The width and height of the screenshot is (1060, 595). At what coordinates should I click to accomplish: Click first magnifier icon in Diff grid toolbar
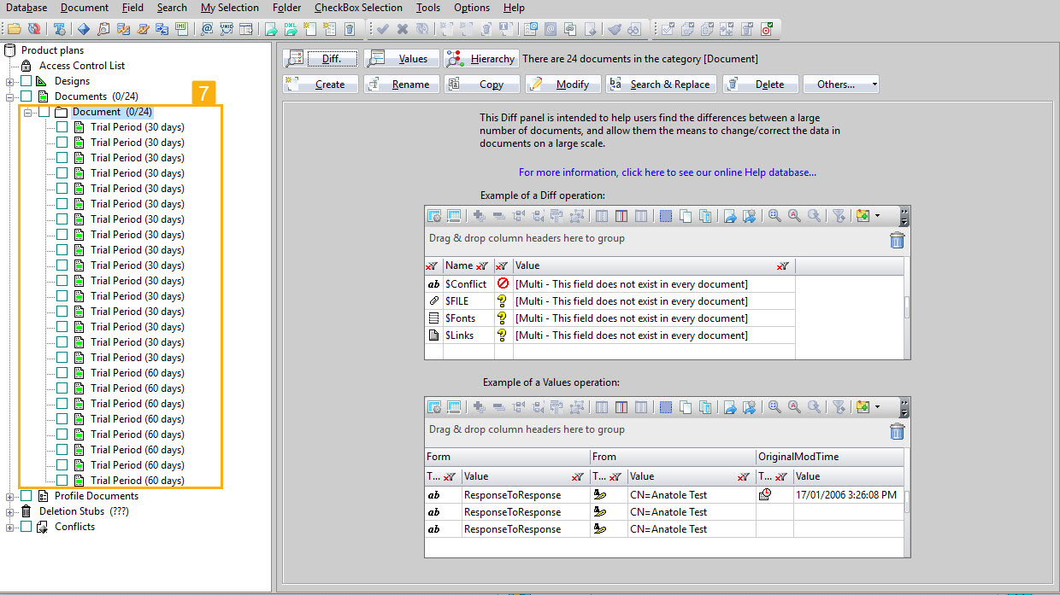[x=774, y=216]
